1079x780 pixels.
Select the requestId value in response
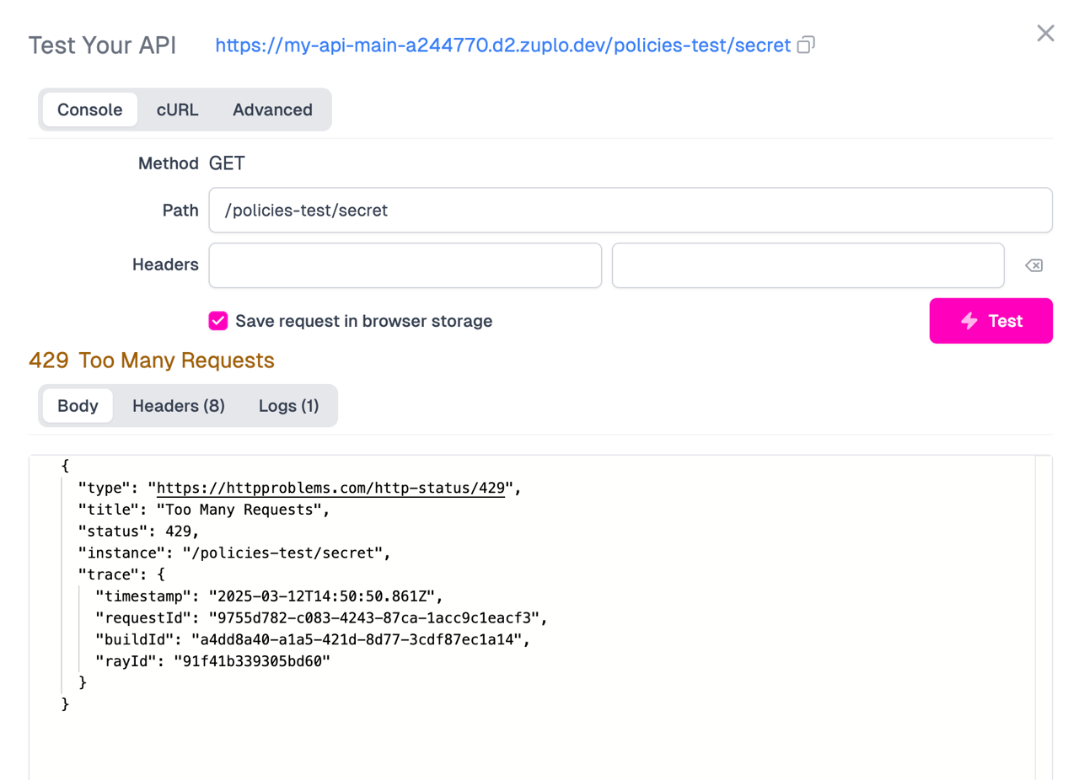click(373, 618)
